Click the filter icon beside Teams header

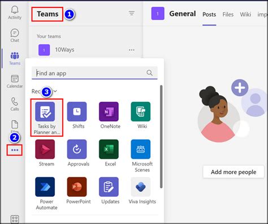[132, 14]
